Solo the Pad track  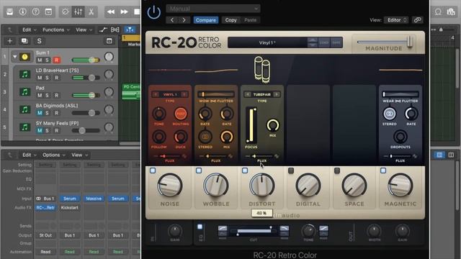click(47, 96)
